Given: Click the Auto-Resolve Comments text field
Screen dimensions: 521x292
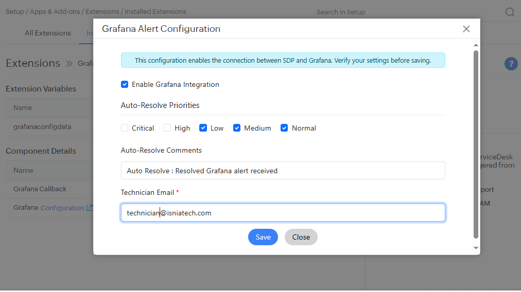Looking at the screenshot, I should point(283,171).
